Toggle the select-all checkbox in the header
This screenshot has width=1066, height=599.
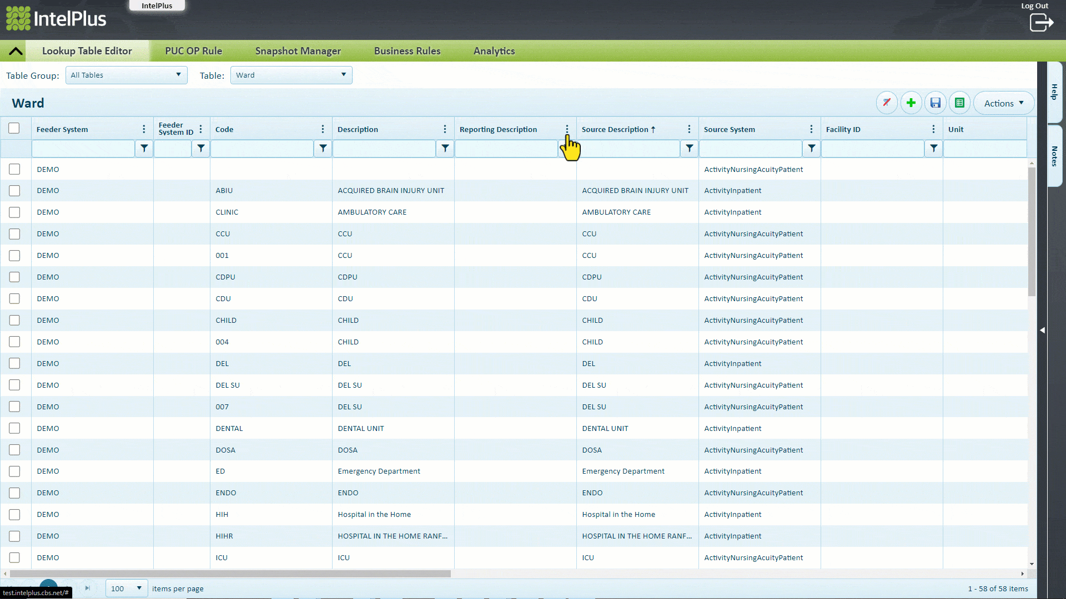click(x=14, y=129)
